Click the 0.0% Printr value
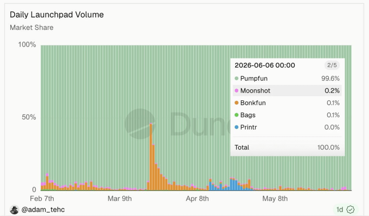 pyautogui.click(x=332, y=127)
